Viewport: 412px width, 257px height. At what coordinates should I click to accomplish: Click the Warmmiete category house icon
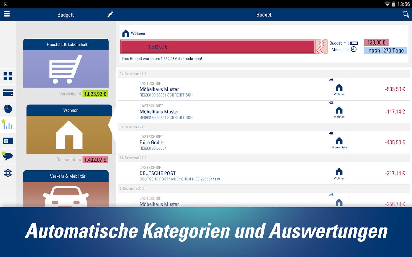339,141
